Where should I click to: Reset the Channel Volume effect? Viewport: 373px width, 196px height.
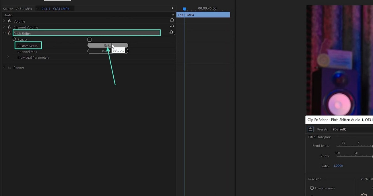172,26
